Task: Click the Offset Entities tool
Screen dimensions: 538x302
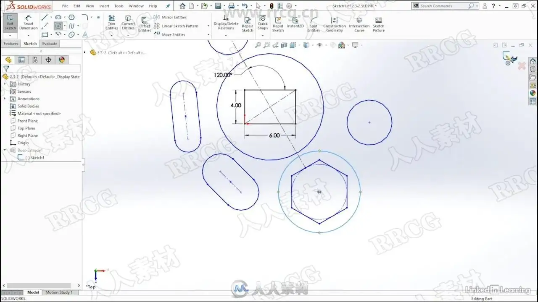Action: [x=145, y=25]
